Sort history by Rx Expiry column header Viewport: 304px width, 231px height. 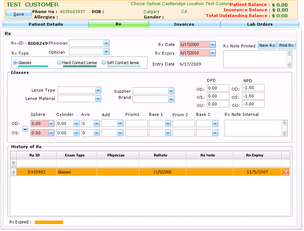(x=257, y=155)
